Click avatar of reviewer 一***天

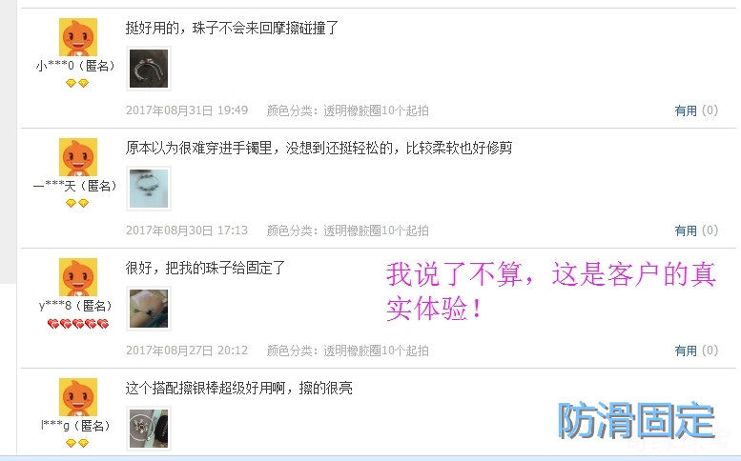pyautogui.click(x=78, y=157)
